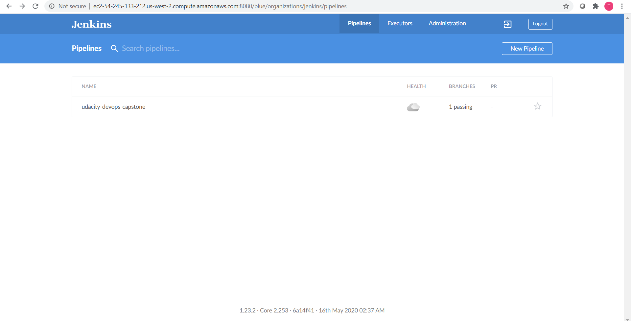Click the BRANCHES column header
This screenshot has height=321, width=631.
(462, 86)
